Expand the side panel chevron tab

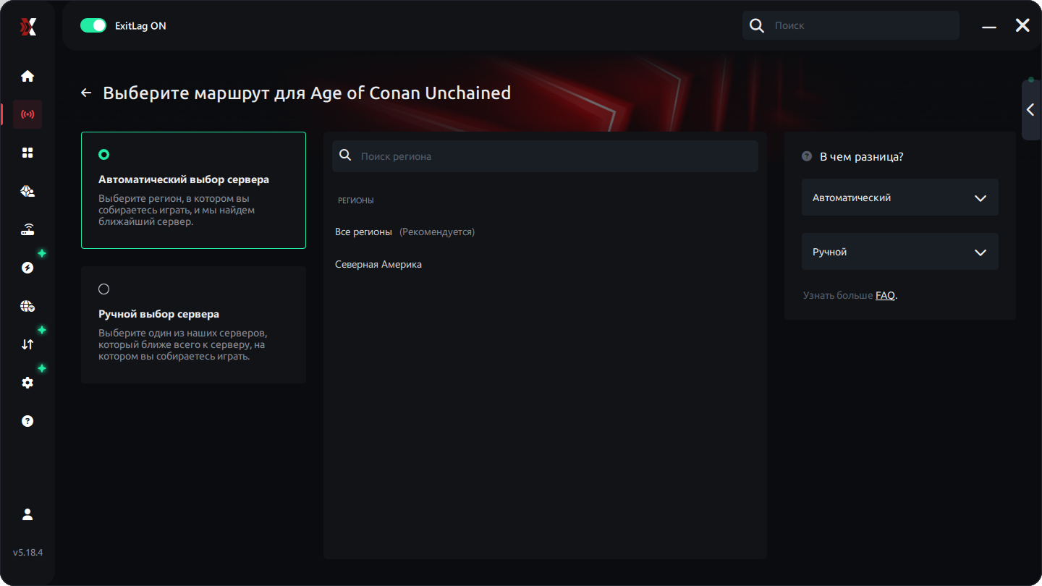(x=1031, y=110)
